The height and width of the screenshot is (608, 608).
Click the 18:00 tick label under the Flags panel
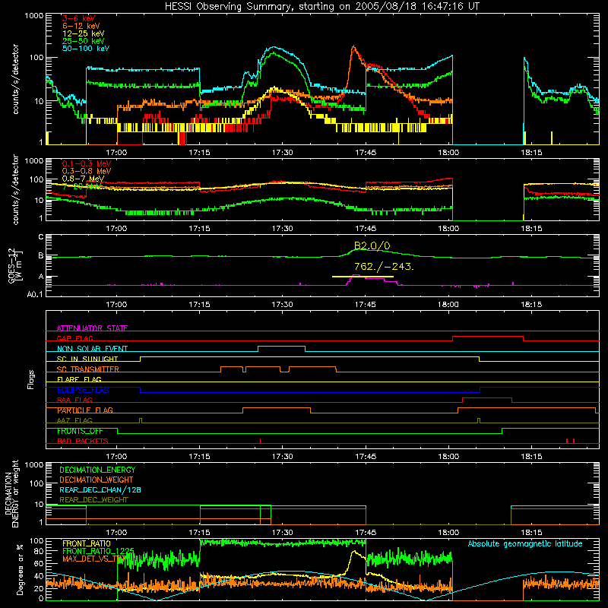448,457
